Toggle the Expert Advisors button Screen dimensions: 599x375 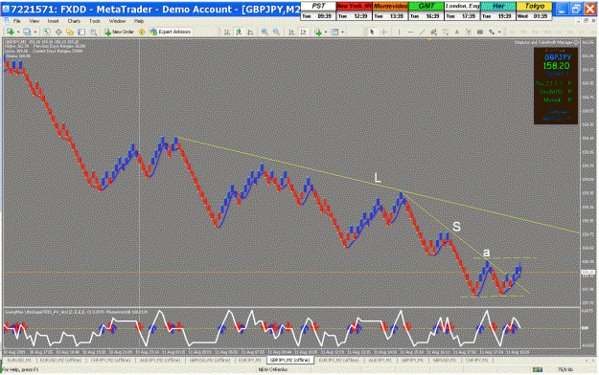[171, 32]
